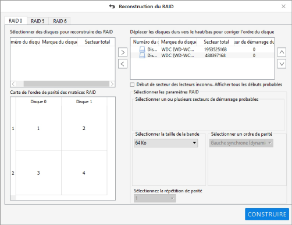292x225 pixels.
Task: Select parity map cell 1
Action: click(x=38, y=128)
